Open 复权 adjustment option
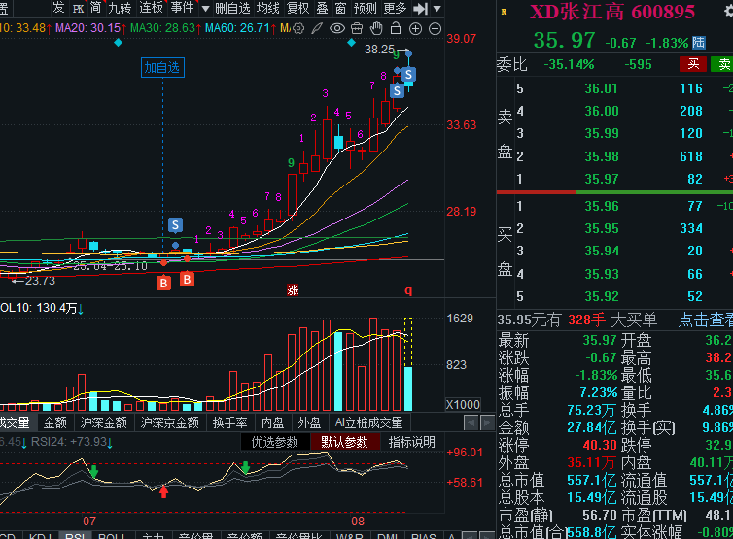733x539 pixels. coord(297,8)
